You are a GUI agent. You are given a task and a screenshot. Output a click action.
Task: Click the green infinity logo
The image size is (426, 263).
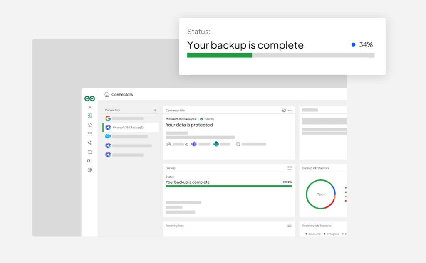tap(89, 98)
